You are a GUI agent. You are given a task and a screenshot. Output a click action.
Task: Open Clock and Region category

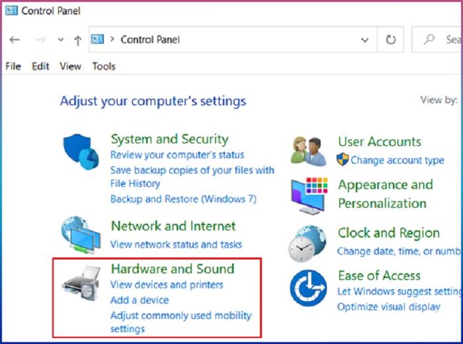point(389,233)
